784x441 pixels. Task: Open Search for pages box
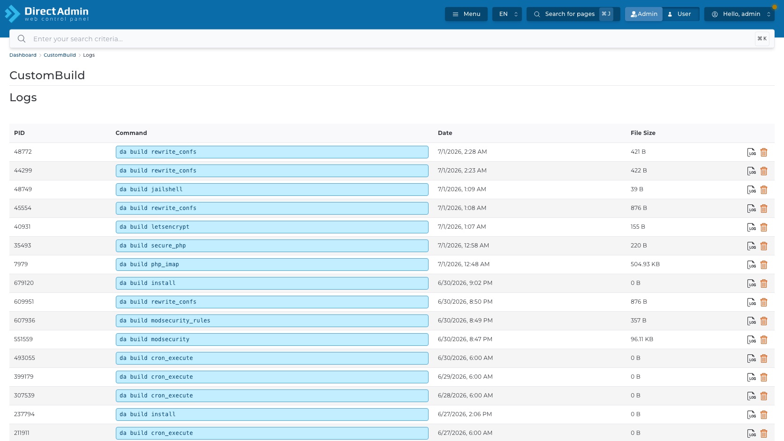tap(573, 14)
